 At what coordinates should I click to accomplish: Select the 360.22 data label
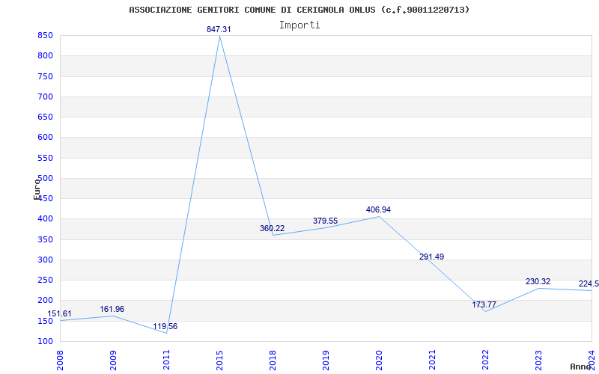[272, 228]
